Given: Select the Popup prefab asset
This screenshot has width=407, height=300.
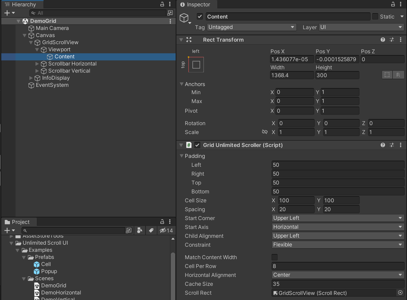Looking at the screenshot, I should coord(49,271).
